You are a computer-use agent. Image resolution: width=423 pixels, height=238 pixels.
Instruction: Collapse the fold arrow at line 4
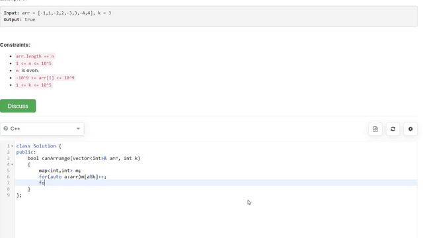[12, 165]
